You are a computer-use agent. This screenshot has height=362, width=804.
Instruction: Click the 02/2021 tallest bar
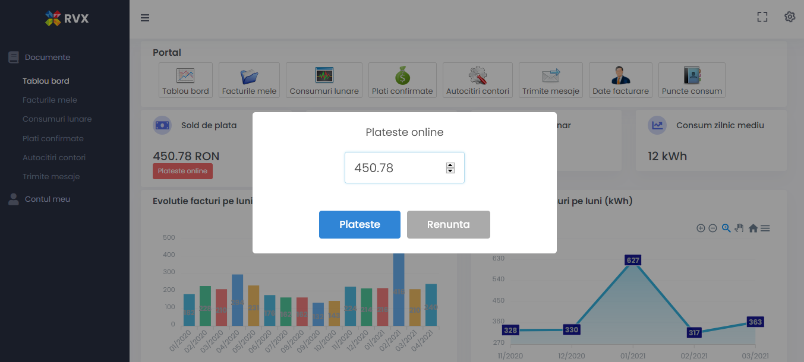coord(399,289)
